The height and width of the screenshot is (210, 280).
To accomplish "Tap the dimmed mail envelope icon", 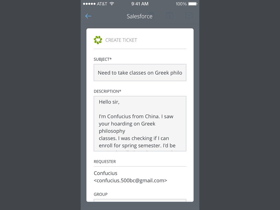I will (189, 16).
